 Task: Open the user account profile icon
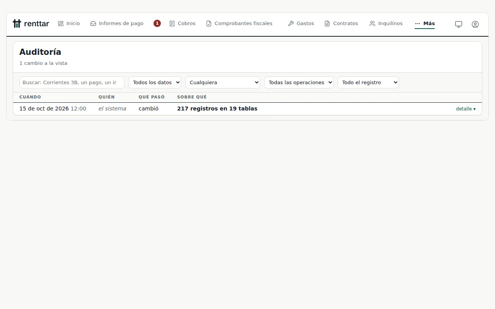point(475,24)
